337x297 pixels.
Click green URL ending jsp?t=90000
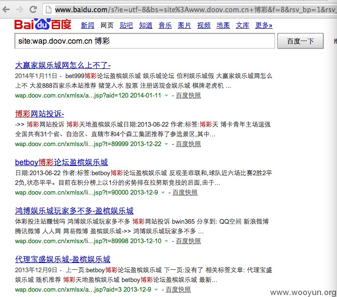tap(72, 192)
